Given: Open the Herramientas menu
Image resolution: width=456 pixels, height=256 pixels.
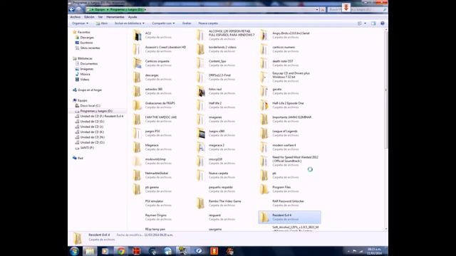Looking at the screenshot, I should pos(115,17).
